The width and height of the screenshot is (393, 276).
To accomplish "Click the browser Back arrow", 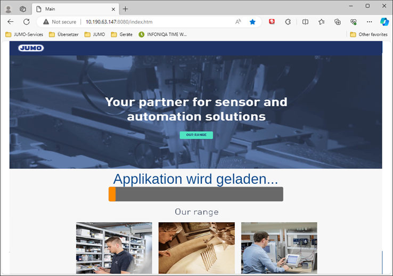I will 11,22.
